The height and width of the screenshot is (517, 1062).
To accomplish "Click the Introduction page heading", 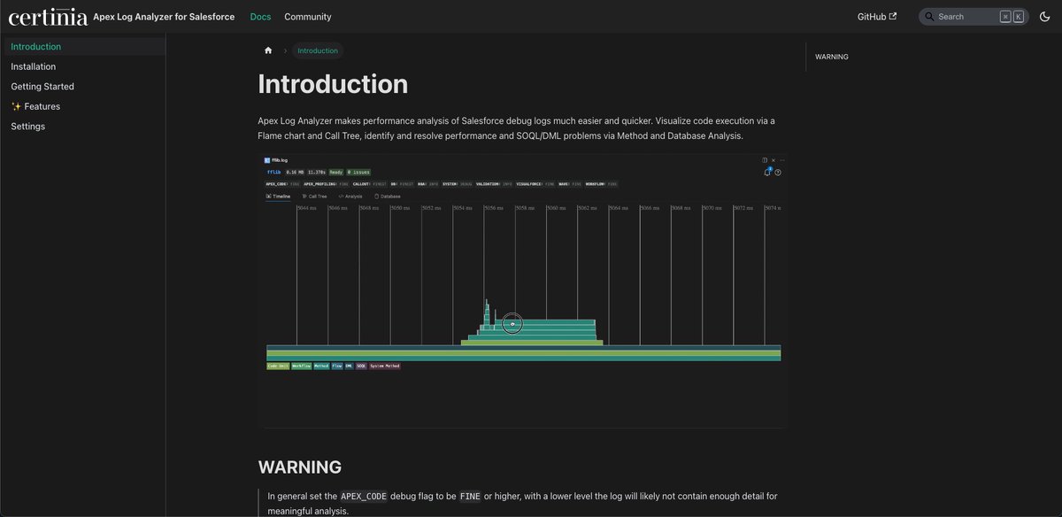I will point(333,83).
